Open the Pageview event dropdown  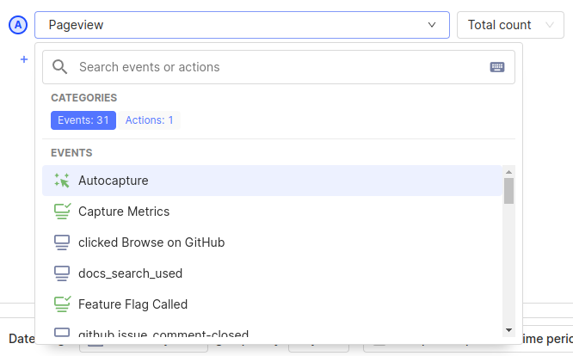[232, 25]
